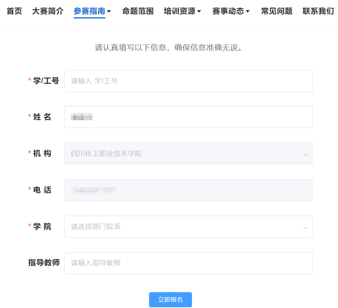The height and width of the screenshot is (308, 338).
Task: Click the chevron in the 机构 field
Action: [305, 154]
